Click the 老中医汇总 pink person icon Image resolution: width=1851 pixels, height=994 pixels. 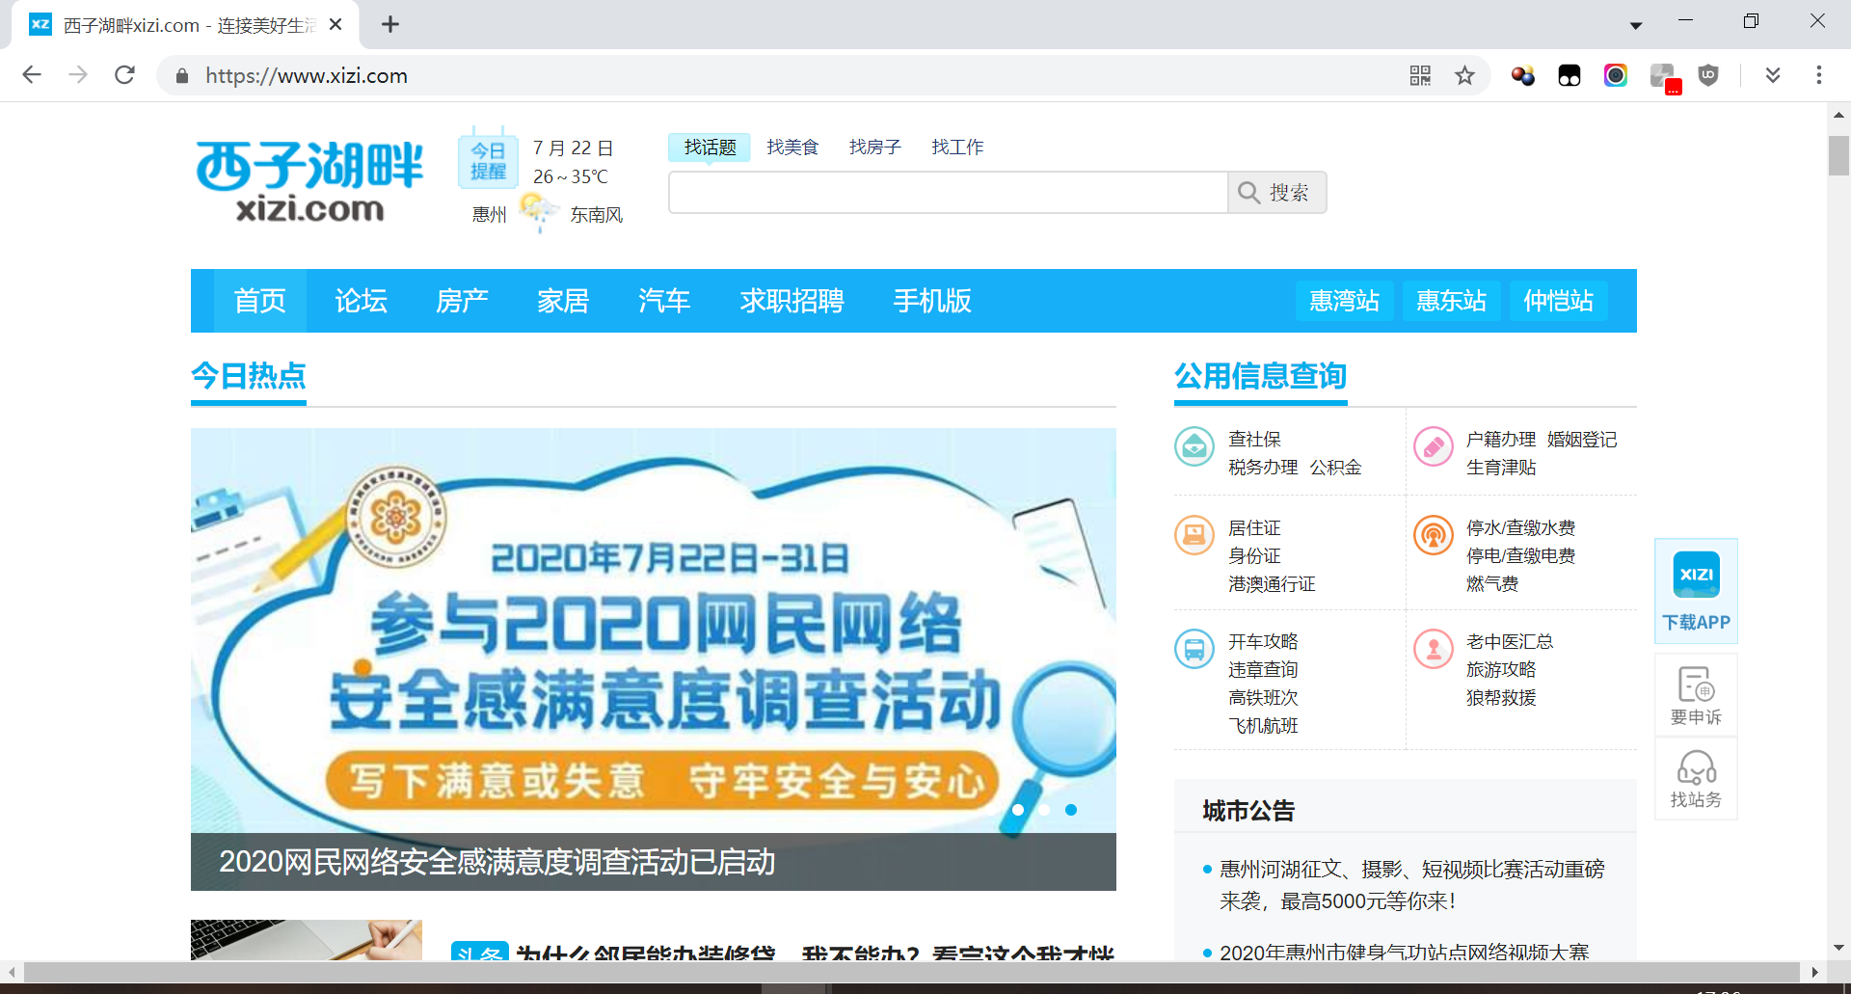[x=1434, y=649]
